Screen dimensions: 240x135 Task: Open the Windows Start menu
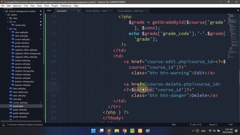point(93,131)
